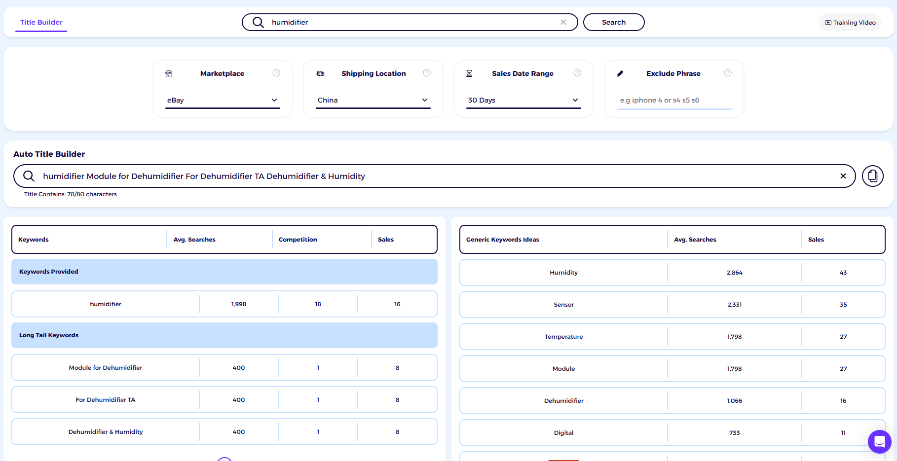Click the storefront icon above Marketplace

point(169,73)
